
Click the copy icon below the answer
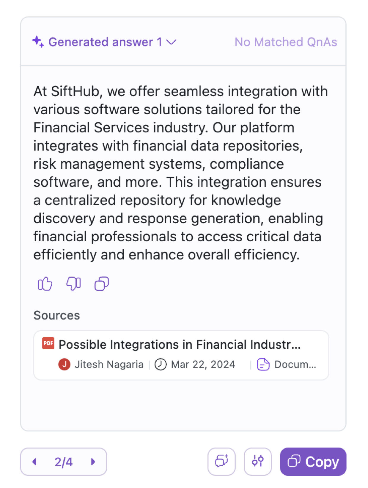102,283
